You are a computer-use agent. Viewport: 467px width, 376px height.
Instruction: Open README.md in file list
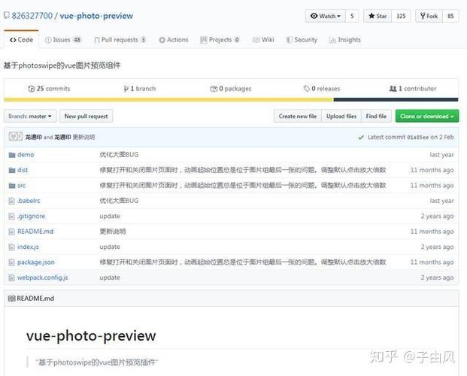(x=35, y=232)
